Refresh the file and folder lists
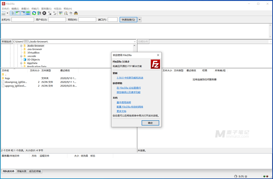The width and height of the screenshot is (273, 179). click(34, 13)
